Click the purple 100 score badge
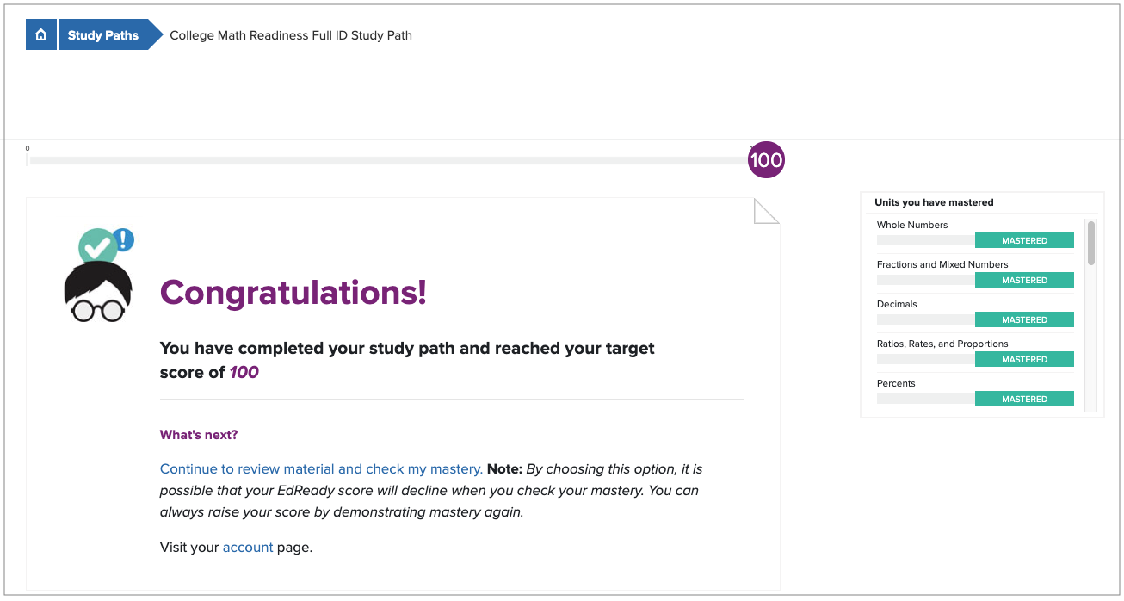Image resolution: width=1124 pixels, height=601 pixels. tap(766, 160)
